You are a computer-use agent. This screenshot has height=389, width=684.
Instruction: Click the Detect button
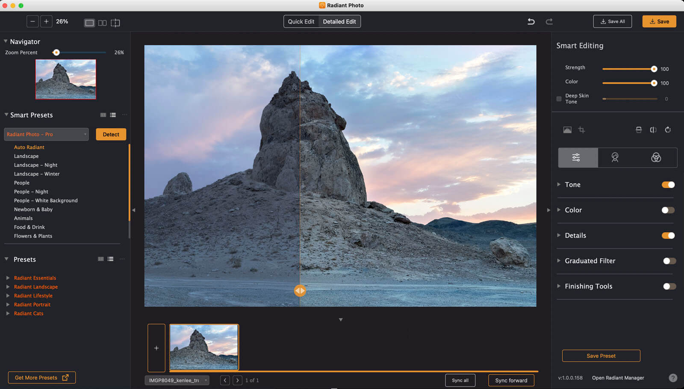(x=111, y=134)
